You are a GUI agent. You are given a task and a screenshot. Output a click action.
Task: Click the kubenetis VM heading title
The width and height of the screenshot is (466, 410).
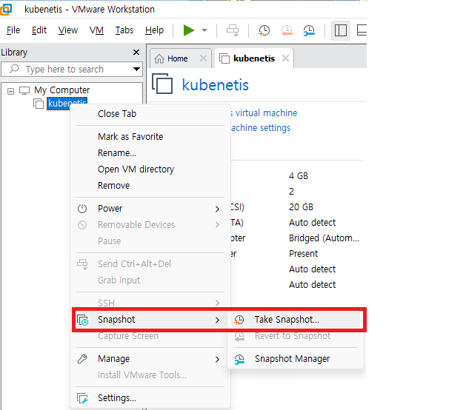tap(215, 85)
